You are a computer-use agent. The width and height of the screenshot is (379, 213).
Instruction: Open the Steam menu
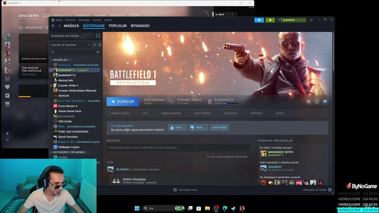[59, 20]
